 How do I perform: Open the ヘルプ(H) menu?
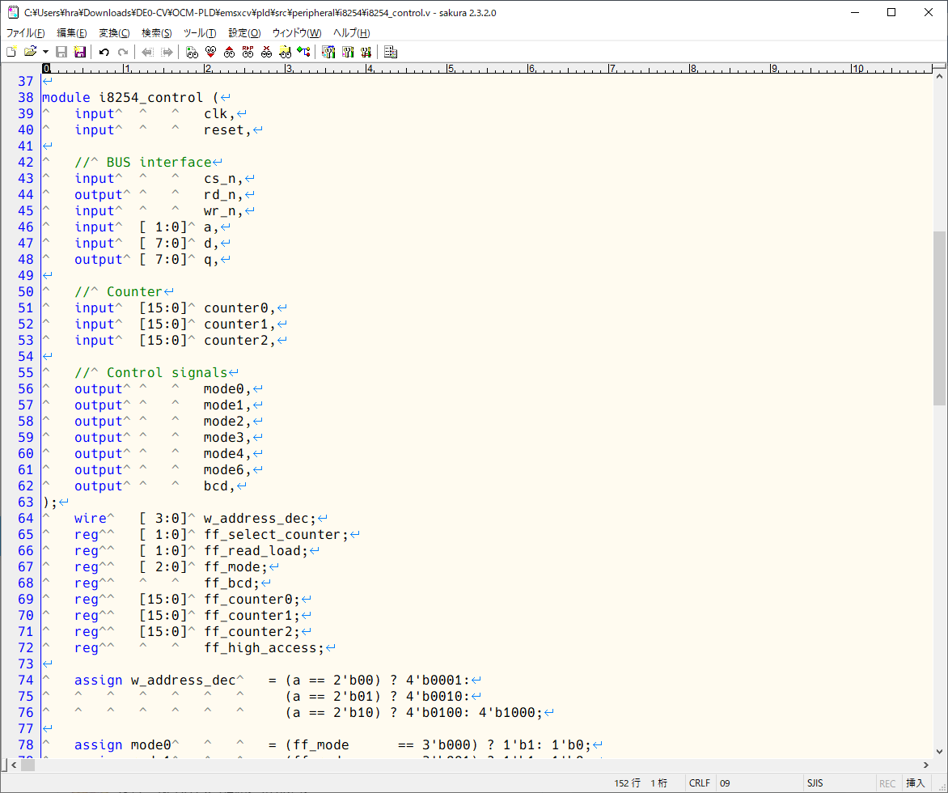click(x=351, y=32)
